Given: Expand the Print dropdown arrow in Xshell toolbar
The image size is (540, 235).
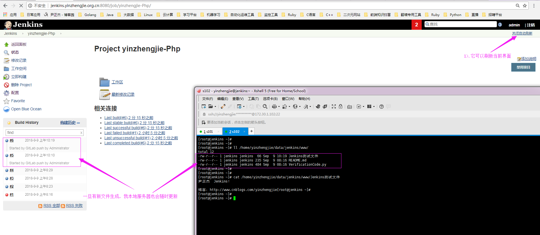Looking at the screenshot, I should (x=279, y=106).
